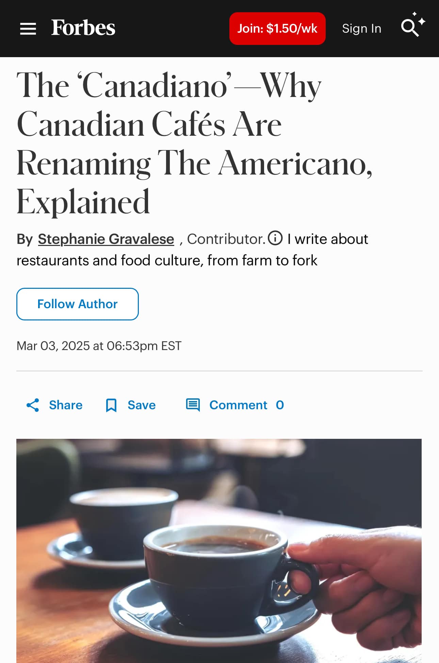The width and height of the screenshot is (439, 663).
Task: Click the Sign In link
Action: pyautogui.click(x=361, y=29)
